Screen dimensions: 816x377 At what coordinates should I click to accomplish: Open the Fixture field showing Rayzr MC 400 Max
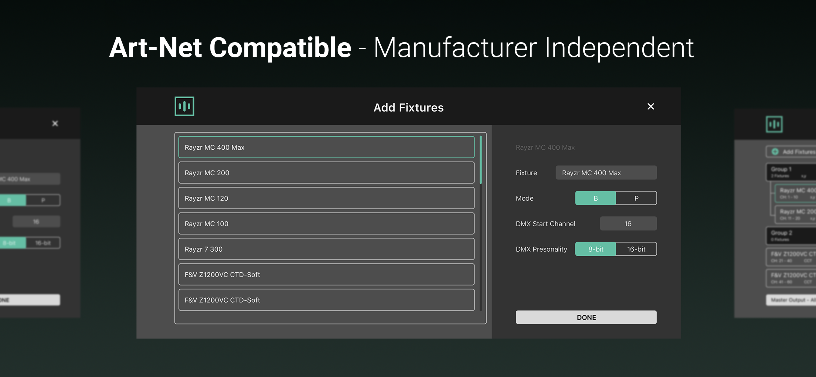tap(606, 173)
